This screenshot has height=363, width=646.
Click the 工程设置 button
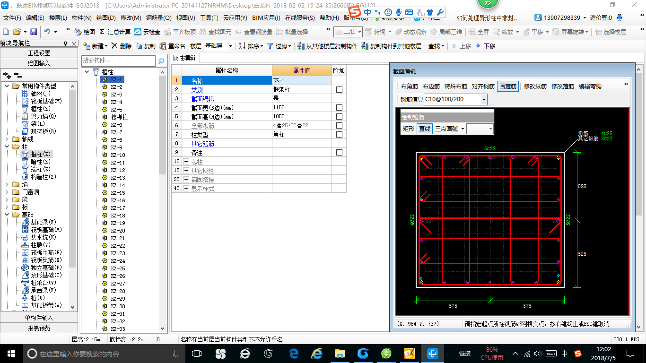point(39,53)
